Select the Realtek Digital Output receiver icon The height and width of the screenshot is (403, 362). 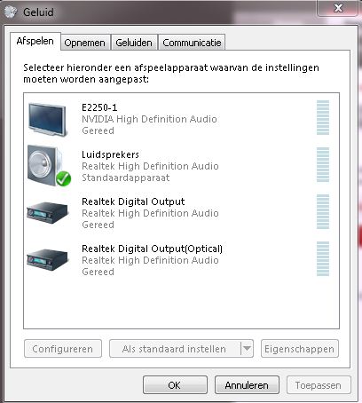tap(47, 212)
